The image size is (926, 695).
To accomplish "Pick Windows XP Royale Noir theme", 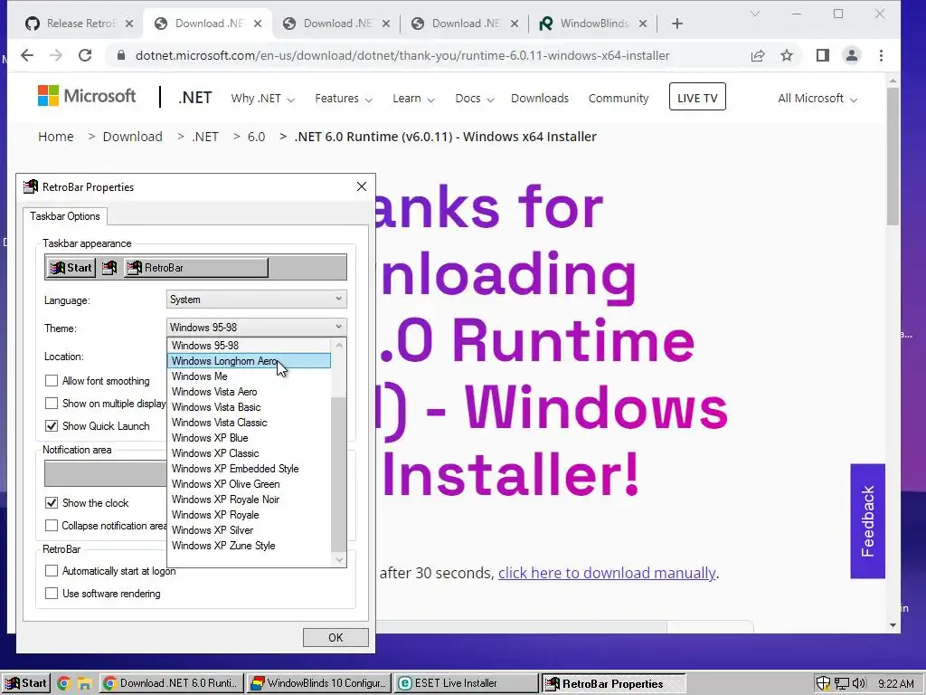I will (x=250, y=499).
